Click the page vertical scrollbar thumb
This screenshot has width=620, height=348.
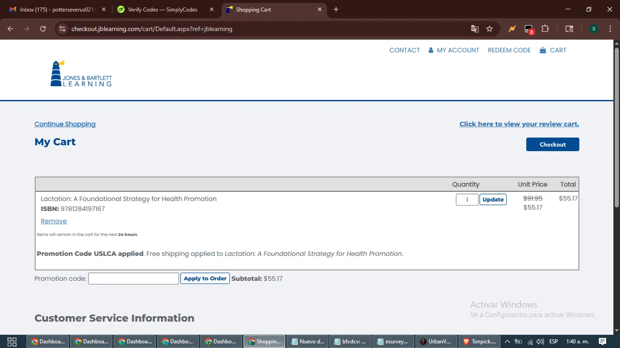617,127
